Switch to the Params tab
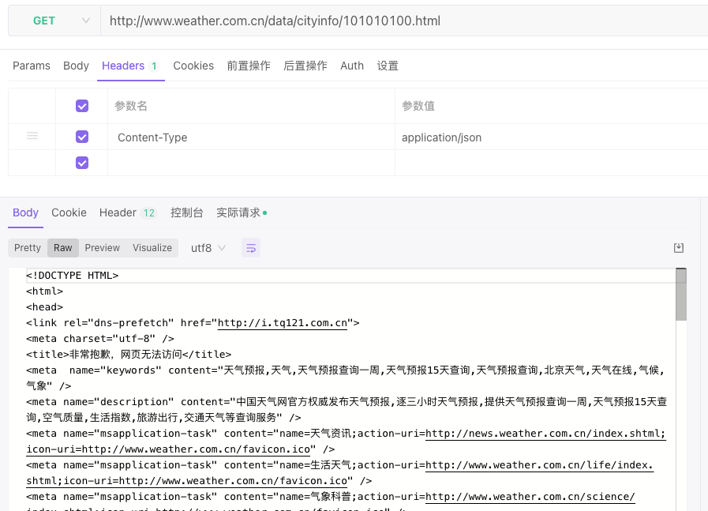Screen dimensions: 708x511 (x=32, y=66)
